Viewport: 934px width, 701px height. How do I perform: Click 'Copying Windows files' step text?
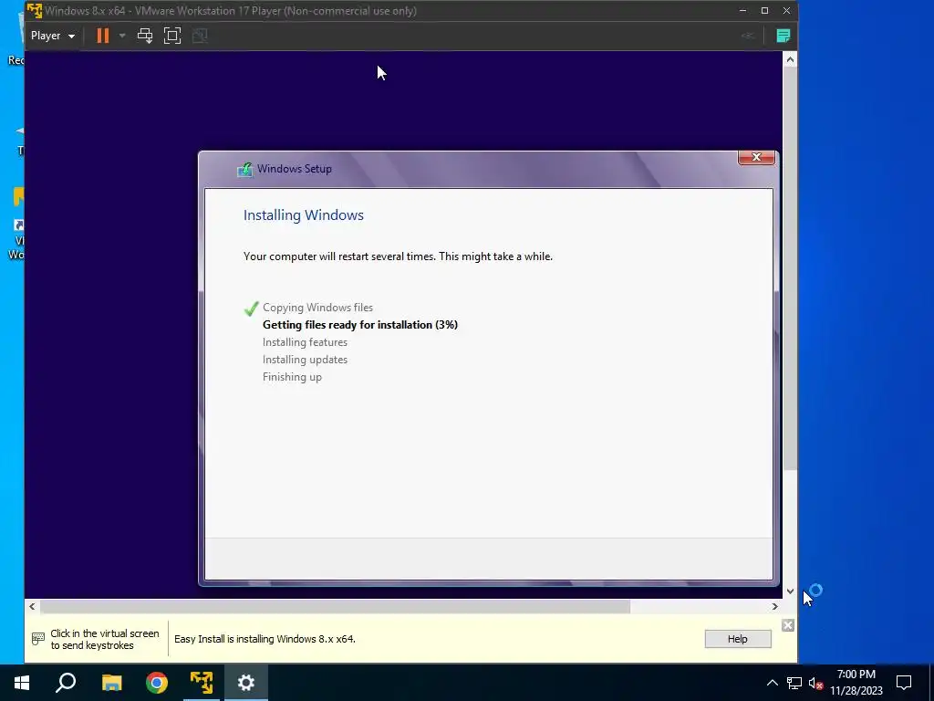coord(317,308)
